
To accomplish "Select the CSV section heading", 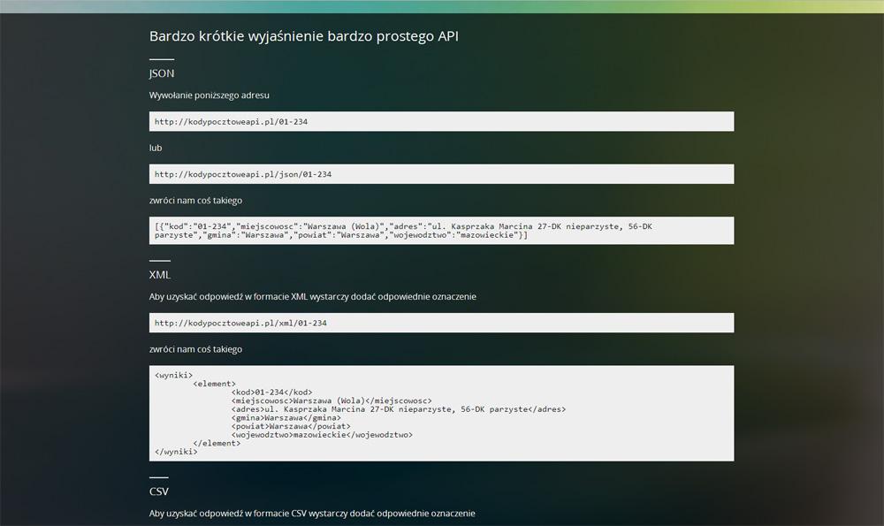I will coord(159,492).
